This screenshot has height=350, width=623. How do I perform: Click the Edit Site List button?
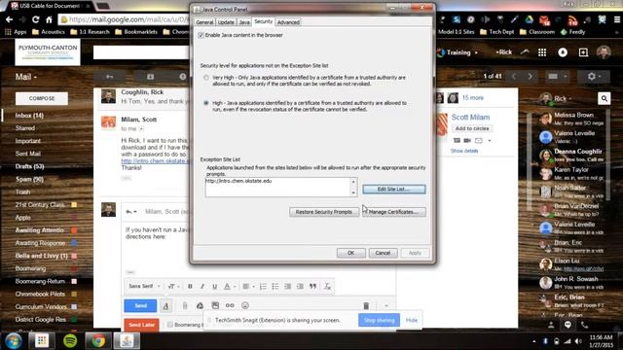click(393, 190)
